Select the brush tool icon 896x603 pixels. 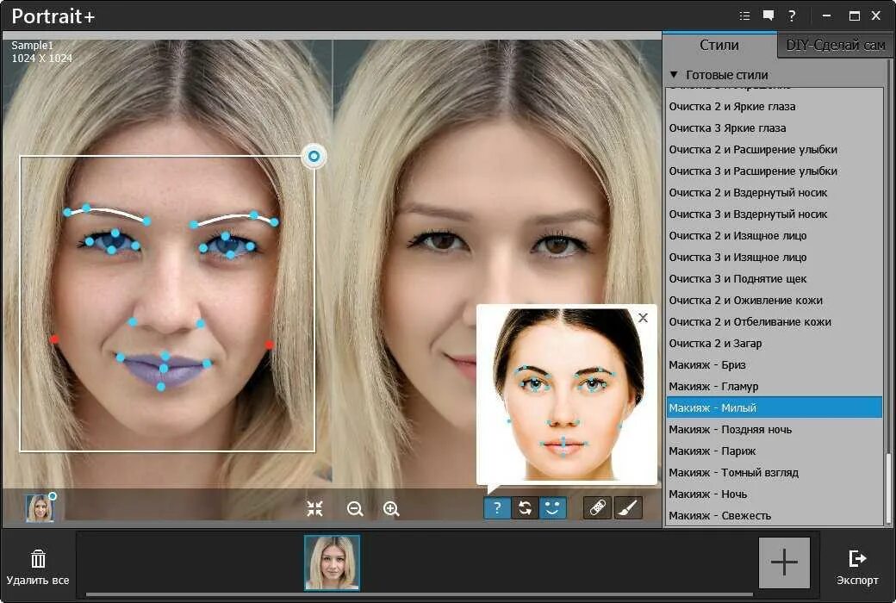coord(628,507)
